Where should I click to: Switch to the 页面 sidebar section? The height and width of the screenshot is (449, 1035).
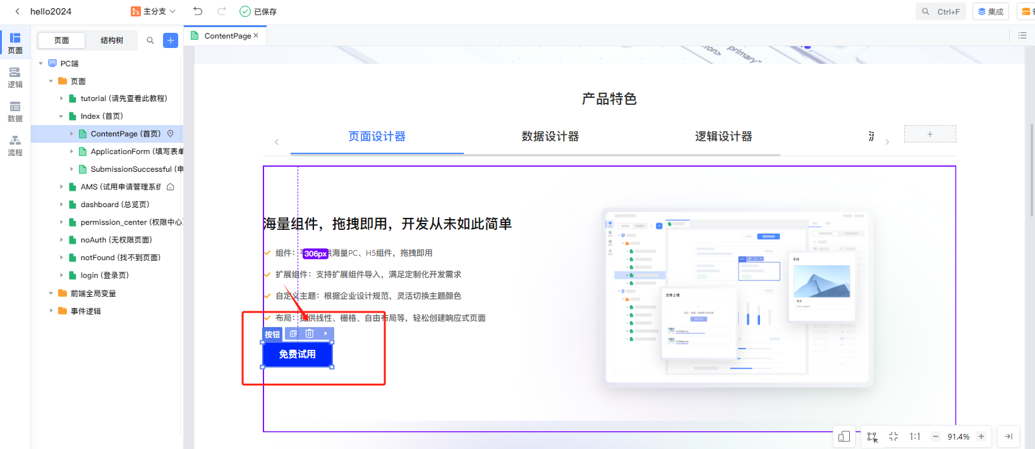(x=15, y=43)
